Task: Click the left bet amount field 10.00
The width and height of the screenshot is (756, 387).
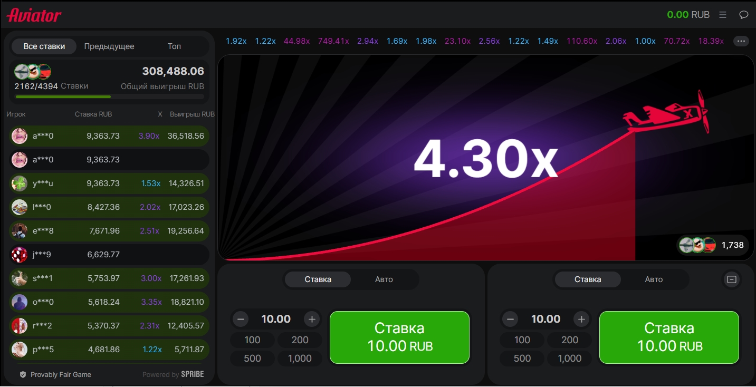Action: click(276, 319)
